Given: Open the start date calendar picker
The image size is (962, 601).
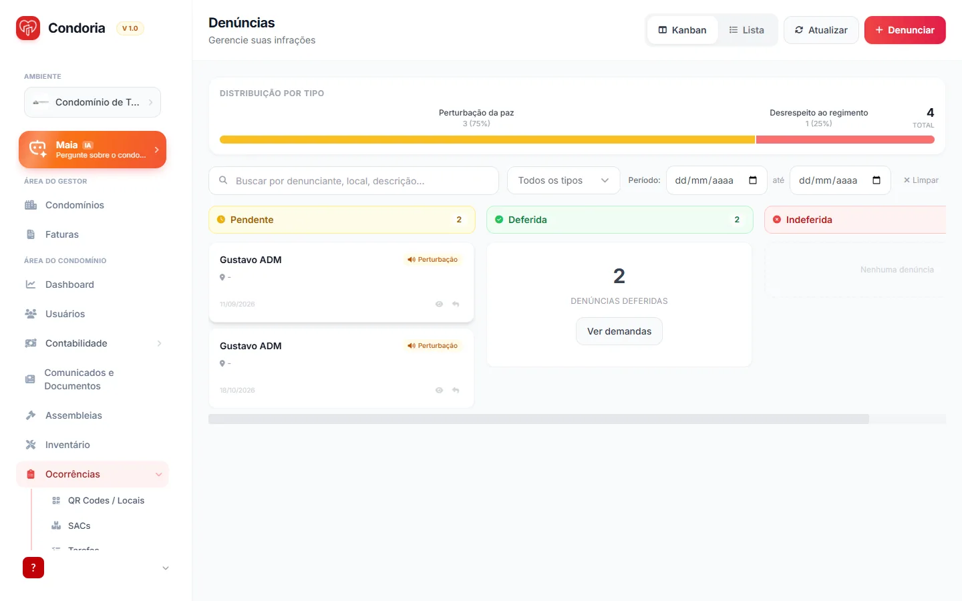Looking at the screenshot, I should coord(753,180).
